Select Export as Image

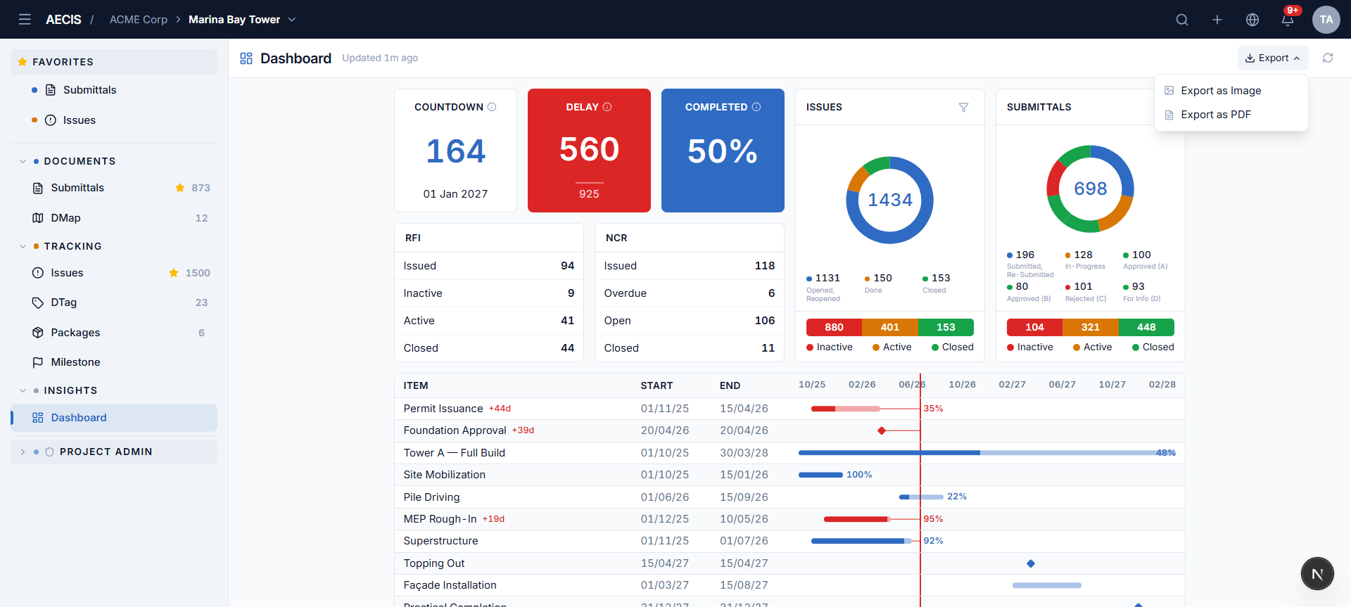1231,91
